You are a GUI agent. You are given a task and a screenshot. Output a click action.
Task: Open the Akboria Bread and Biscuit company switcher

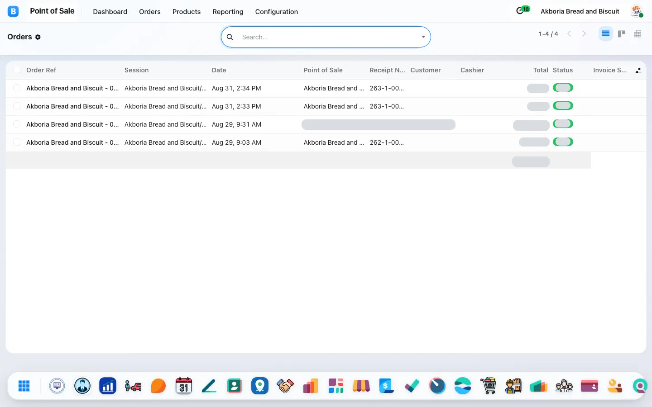click(580, 11)
